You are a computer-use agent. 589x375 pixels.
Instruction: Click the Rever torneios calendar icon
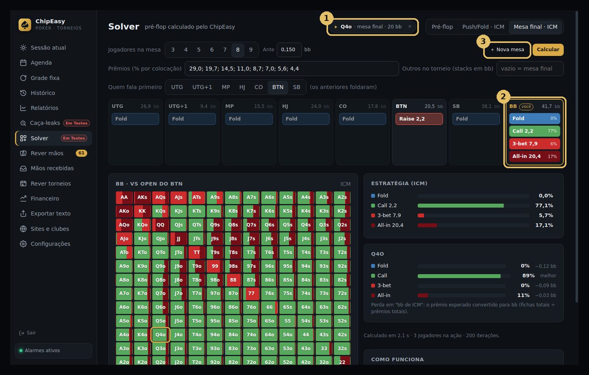[23, 184]
